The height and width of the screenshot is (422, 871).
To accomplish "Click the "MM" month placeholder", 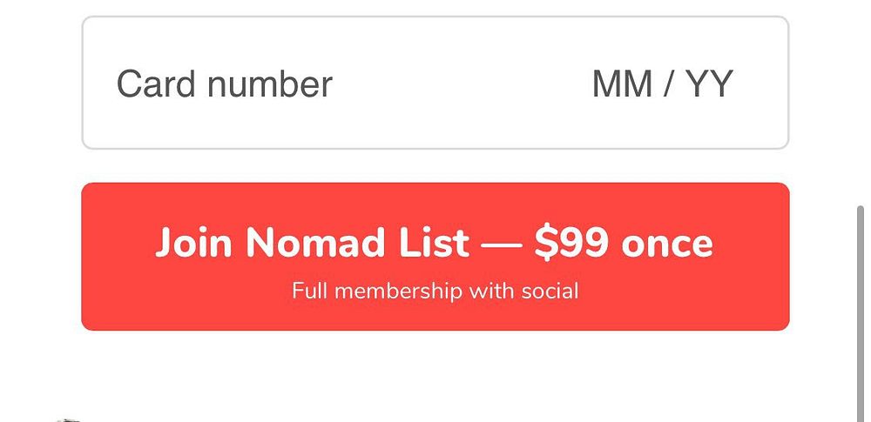I will coord(622,84).
